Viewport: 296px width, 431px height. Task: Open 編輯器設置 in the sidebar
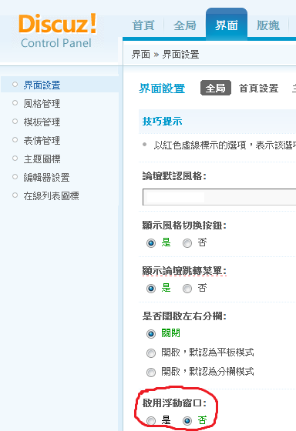pyautogui.click(x=46, y=177)
